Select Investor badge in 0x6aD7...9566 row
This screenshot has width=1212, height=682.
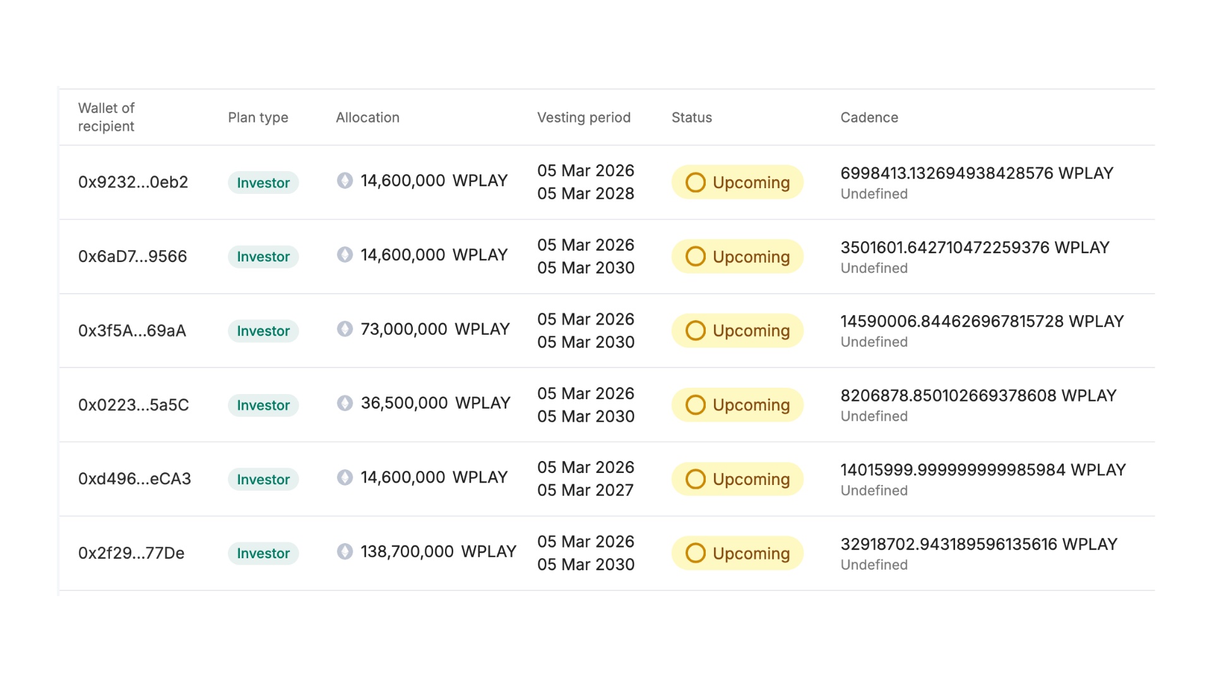263,256
